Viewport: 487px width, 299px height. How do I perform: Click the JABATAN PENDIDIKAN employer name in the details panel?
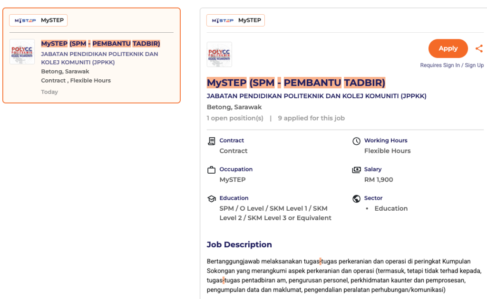point(316,96)
